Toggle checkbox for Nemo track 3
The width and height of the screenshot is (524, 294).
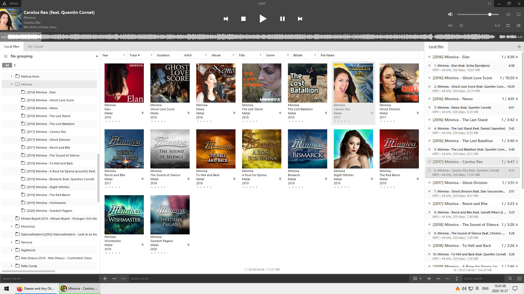pos(430,108)
